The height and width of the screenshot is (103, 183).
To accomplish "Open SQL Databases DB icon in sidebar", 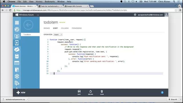I will click(x=17, y=56).
